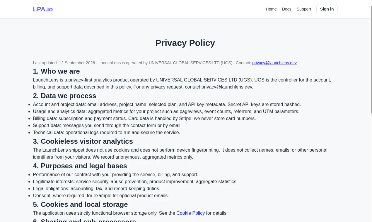Click the '3. Cookieless visitor analytics' heading
The width and height of the screenshot is (372, 222).
(83, 141)
